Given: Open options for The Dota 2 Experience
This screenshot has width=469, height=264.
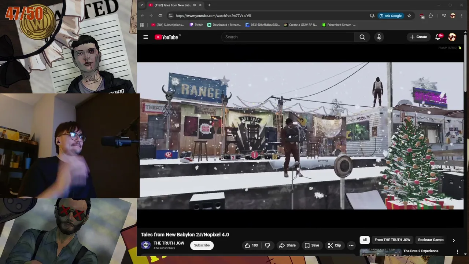Looking at the screenshot, I should point(457,252).
